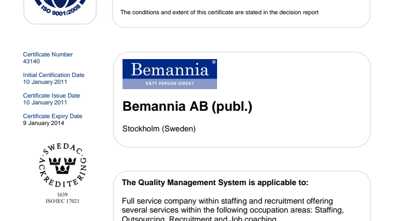Click the registered trademark symbol on Bemannia logo
The height and width of the screenshot is (221, 394).
tap(213, 62)
